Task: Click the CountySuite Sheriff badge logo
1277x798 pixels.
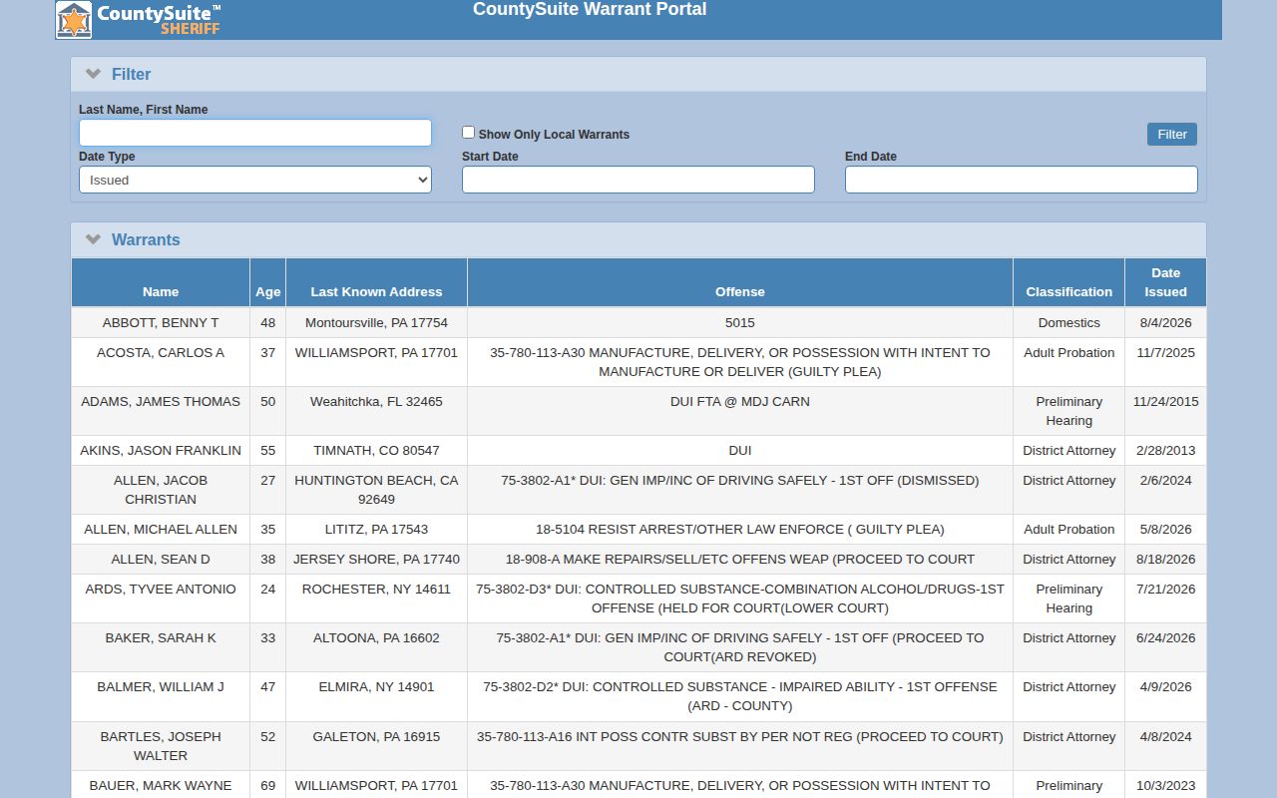Action: (x=74, y=20)
